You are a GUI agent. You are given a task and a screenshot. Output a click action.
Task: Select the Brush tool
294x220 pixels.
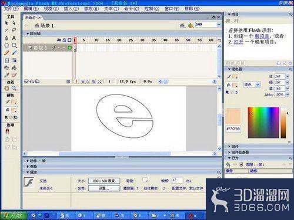pos(14,53)
